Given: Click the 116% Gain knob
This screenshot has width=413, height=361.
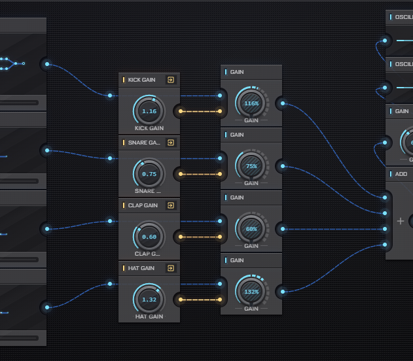Looking at the screenshot, I should [x=251, y=103].
